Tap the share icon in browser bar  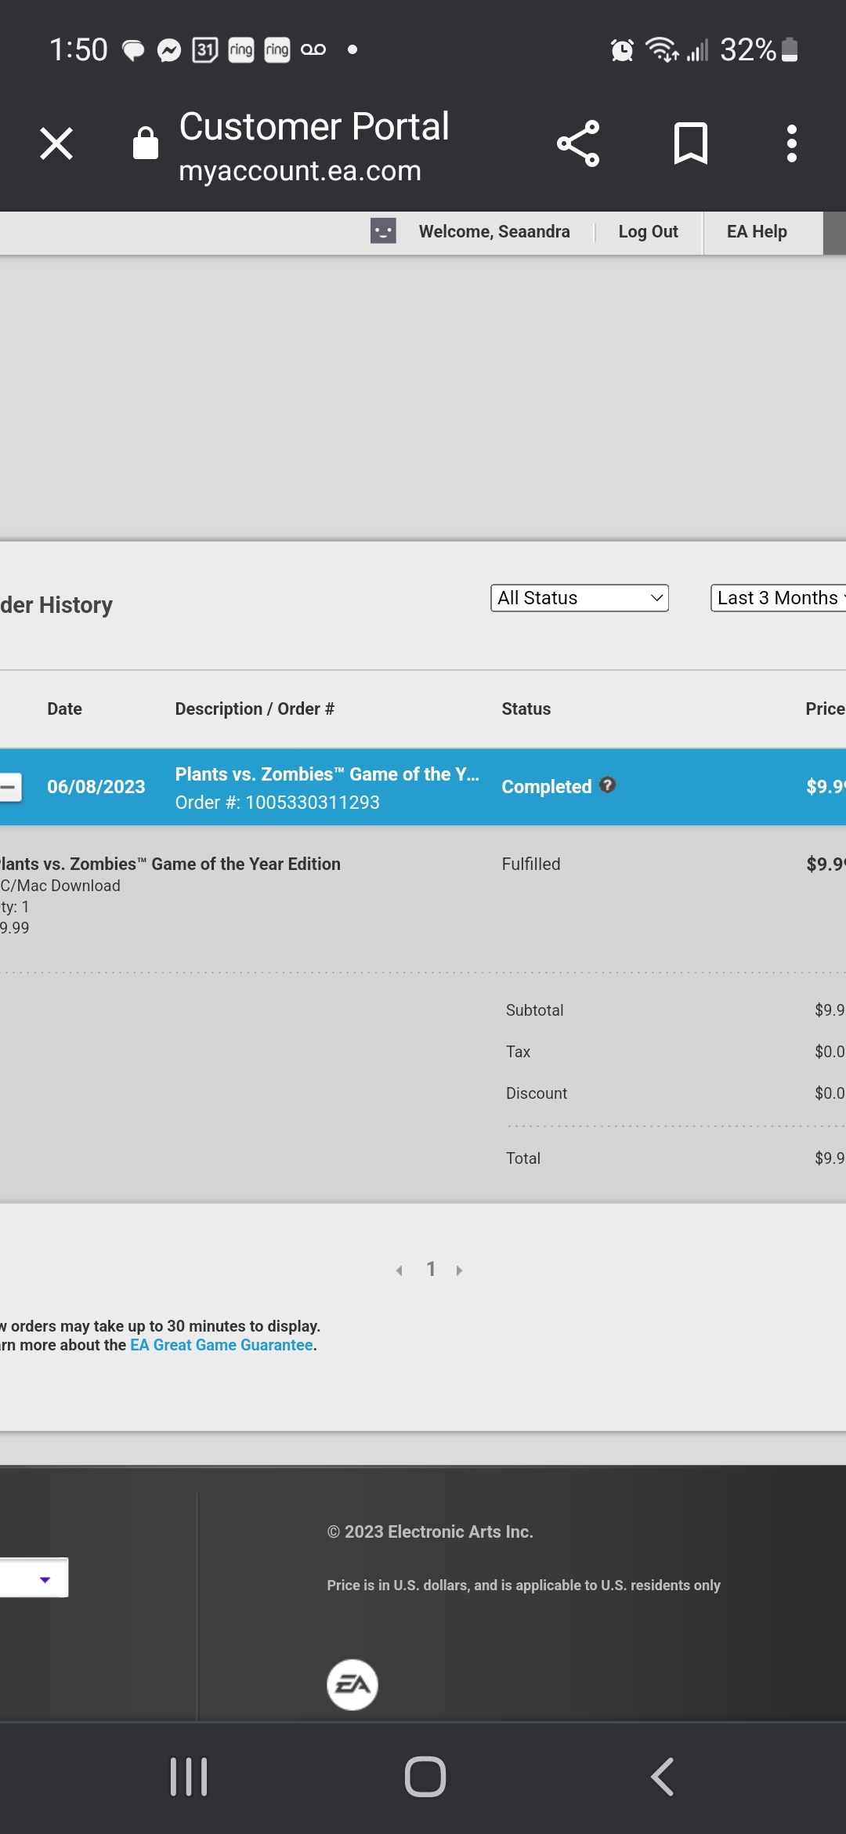click(x=578, y=144)
